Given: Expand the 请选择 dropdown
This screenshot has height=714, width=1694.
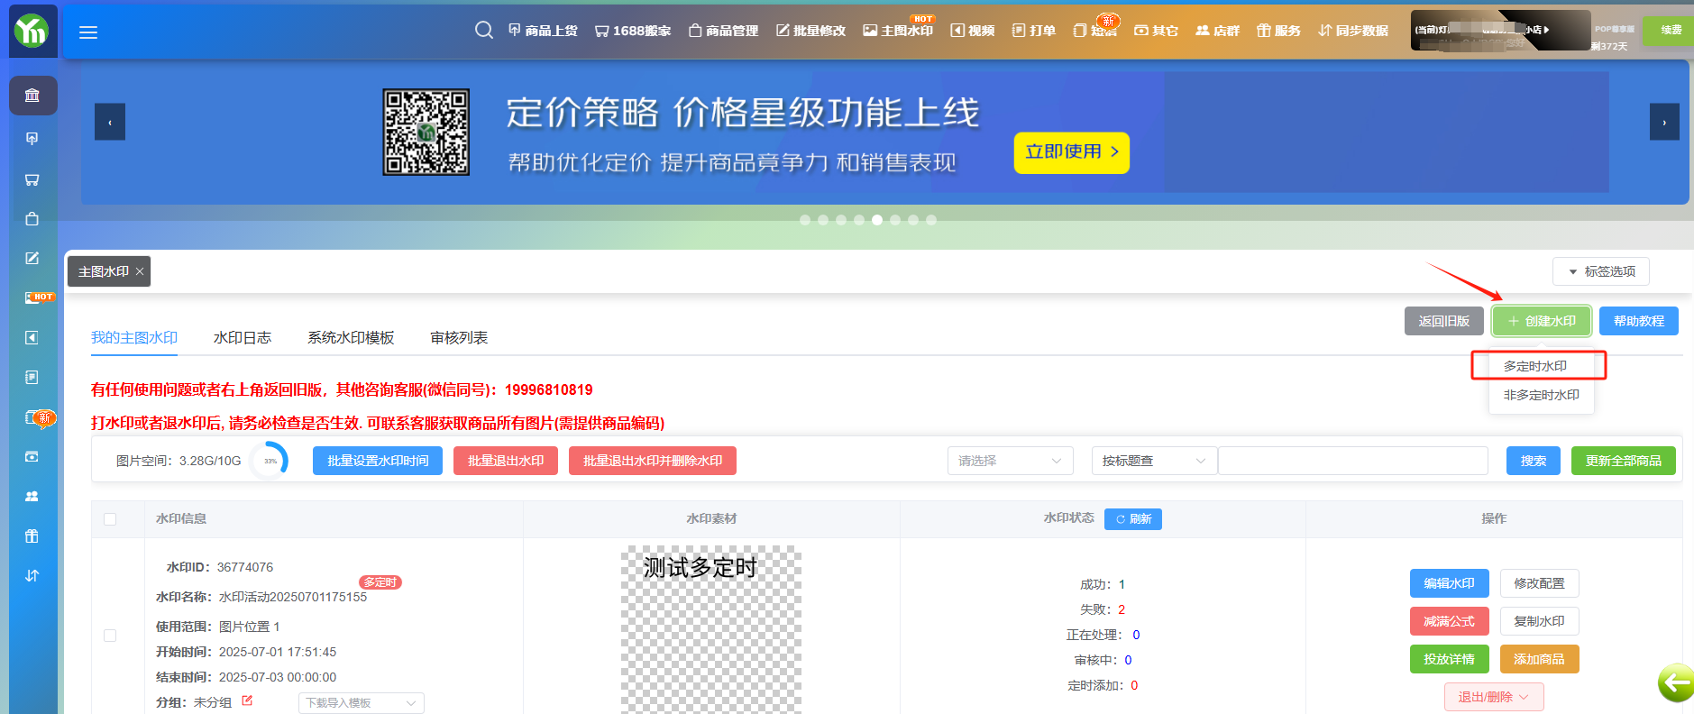Looking at the screenshot, I should tap(1010, 461).
